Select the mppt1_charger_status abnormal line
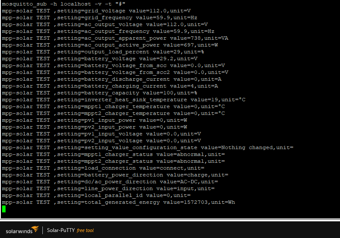The height and width of the screenshot is (238, 340). click(x=113, y=155)
